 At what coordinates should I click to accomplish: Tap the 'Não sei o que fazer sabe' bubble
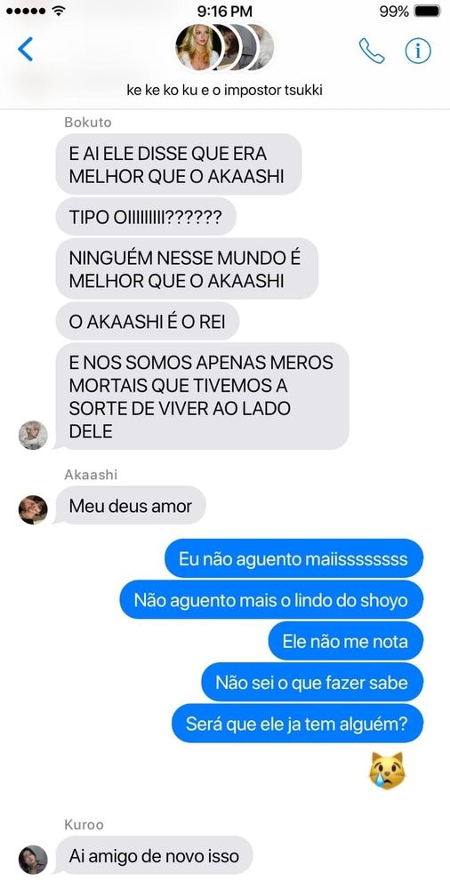(x=312, y=682)
